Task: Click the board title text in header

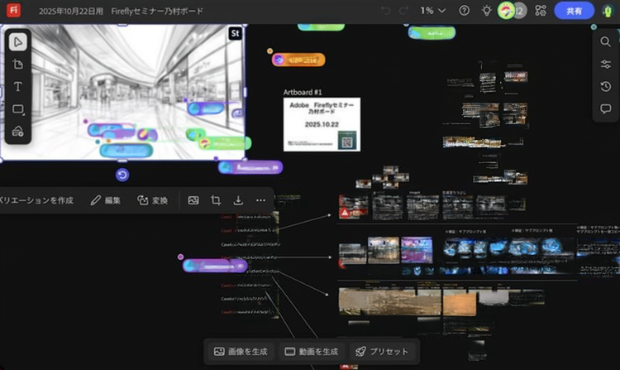Action: [121, 11]
